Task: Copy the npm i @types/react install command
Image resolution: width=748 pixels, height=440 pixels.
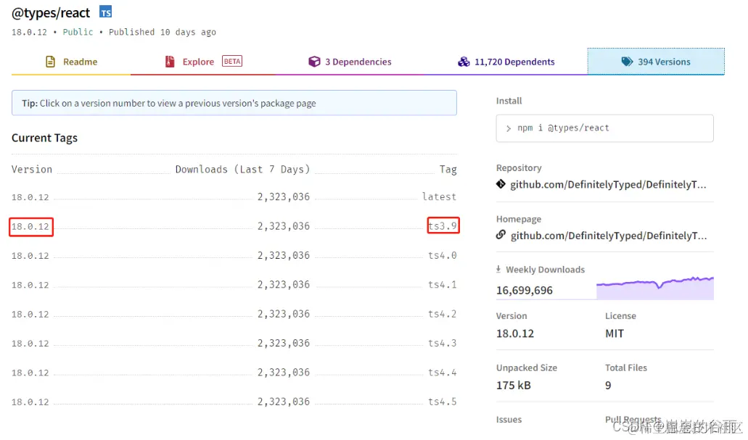Action: pyautogui.click(x=604, y=128)
